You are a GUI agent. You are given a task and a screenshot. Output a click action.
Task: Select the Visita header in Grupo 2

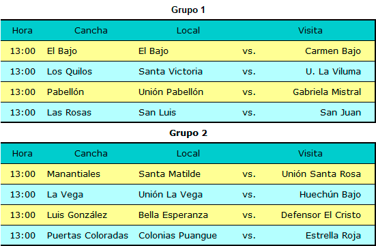tap(310, 154)
